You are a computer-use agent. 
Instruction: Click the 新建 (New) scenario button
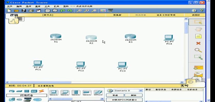pos(115,95)
